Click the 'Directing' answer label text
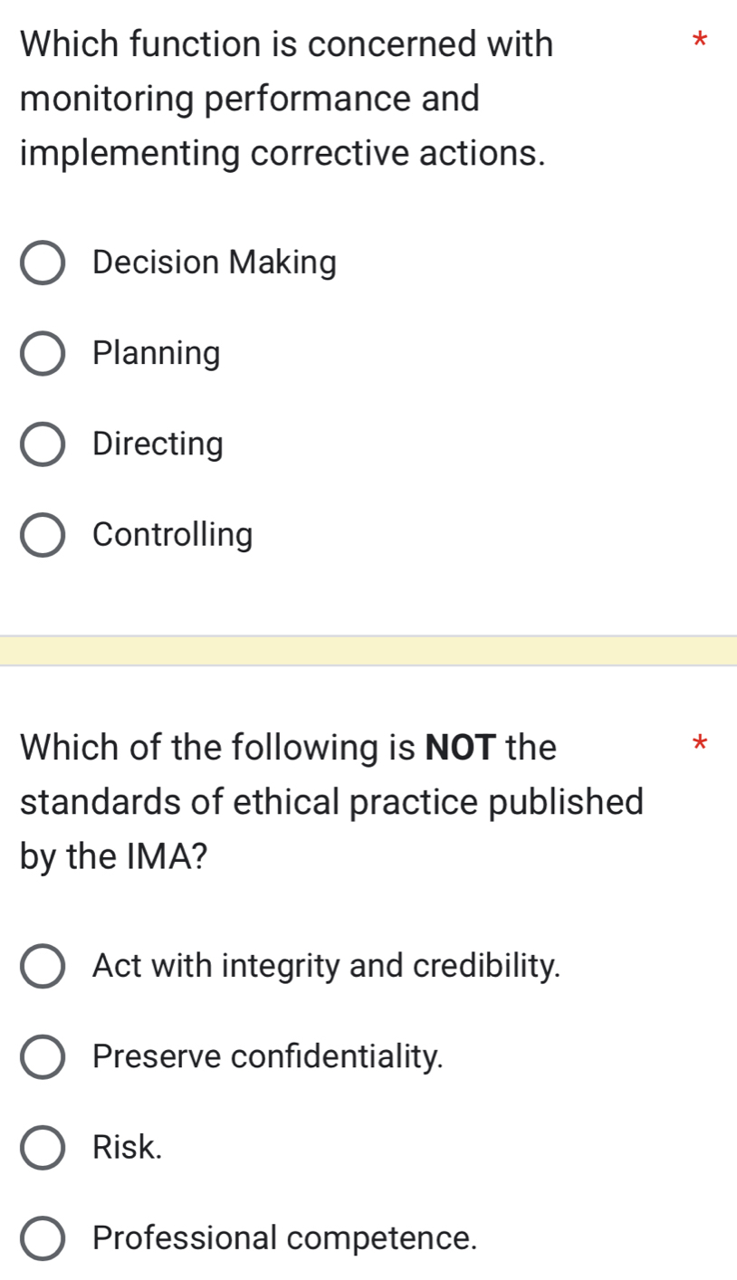Screen dimensions: 737x1280 coord(158,444)
